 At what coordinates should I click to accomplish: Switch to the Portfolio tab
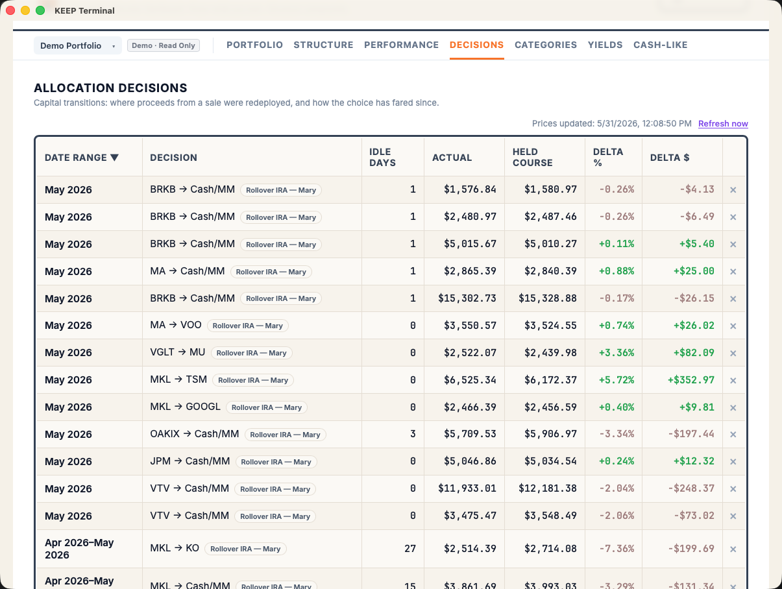point(254,45)
